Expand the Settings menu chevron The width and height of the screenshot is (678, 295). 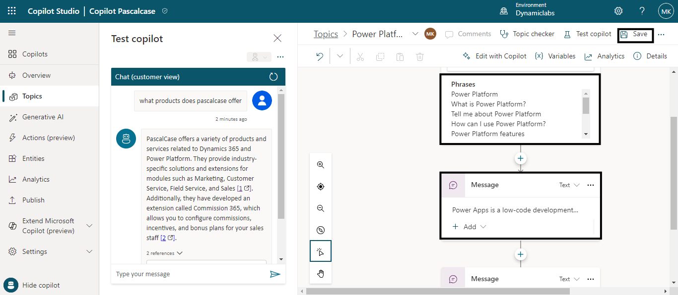(x=89, y=251)
